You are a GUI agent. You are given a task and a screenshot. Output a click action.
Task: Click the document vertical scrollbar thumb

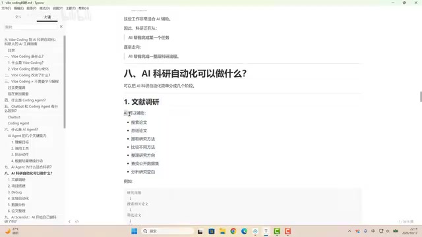(421, 97)
